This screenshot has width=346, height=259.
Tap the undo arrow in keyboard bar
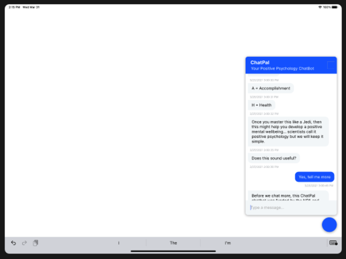click(13, 243)
